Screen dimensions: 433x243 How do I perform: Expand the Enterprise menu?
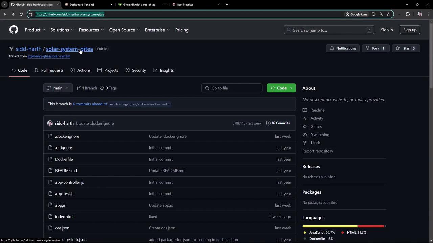click(157, 30)
